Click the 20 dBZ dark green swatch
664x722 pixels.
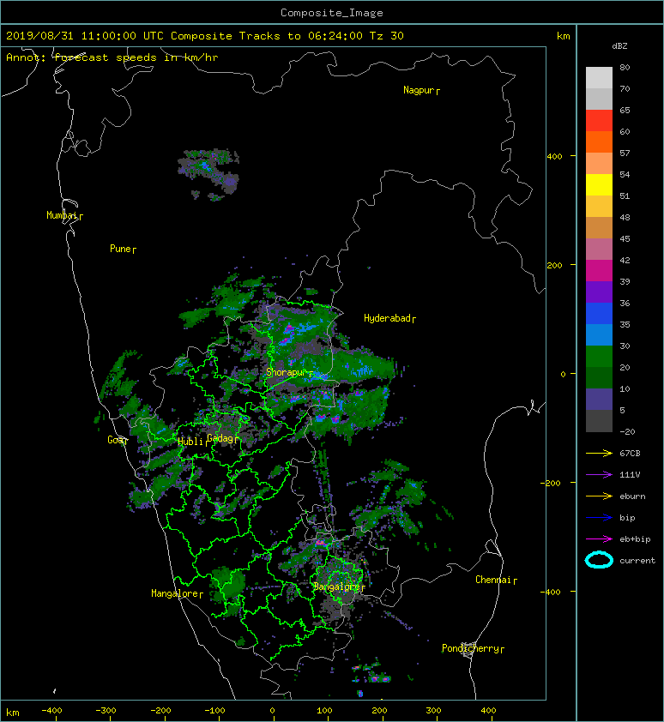pos(599,377)
